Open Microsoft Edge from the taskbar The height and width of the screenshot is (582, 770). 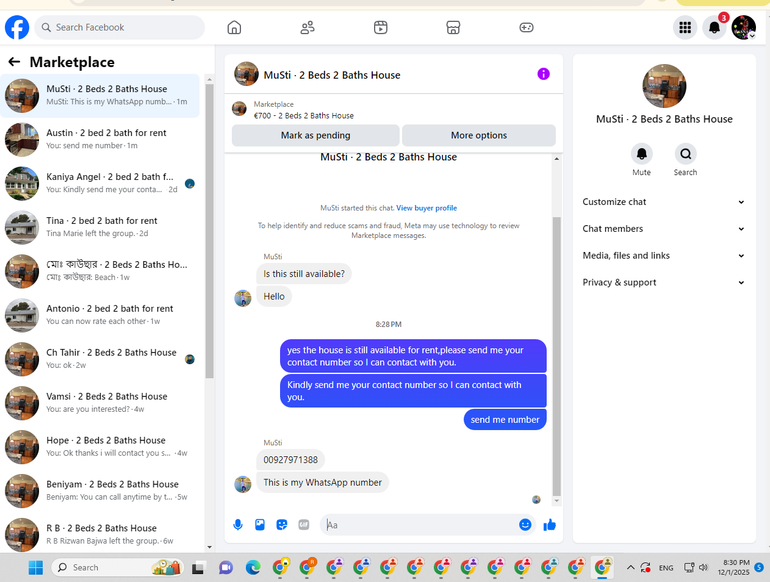pyautogui.click(x=253, y=567)
